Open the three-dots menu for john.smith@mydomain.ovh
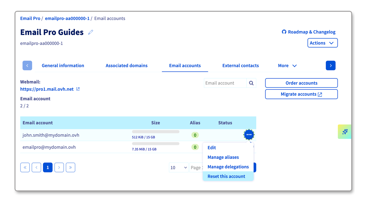Image resolution: width=368 pixels, height=206 pixels. coord(249,135)
